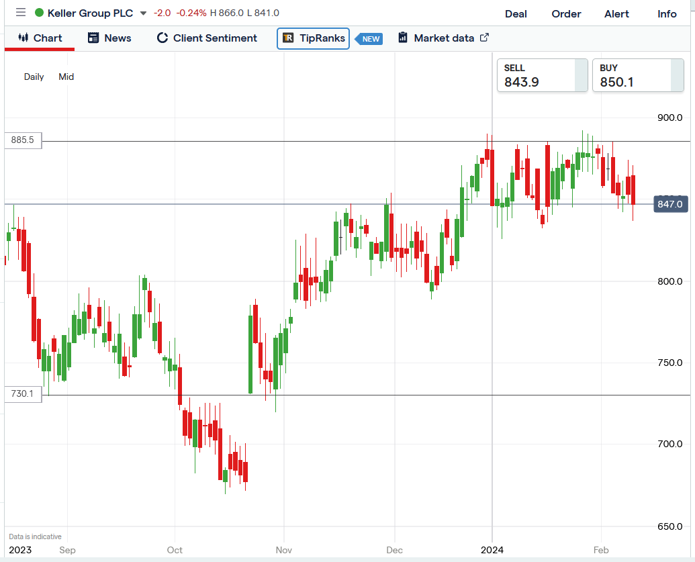Screen dimensions: 695x562
Task: Click the BUY 850.1 price button
Action: tap(638, 75)
